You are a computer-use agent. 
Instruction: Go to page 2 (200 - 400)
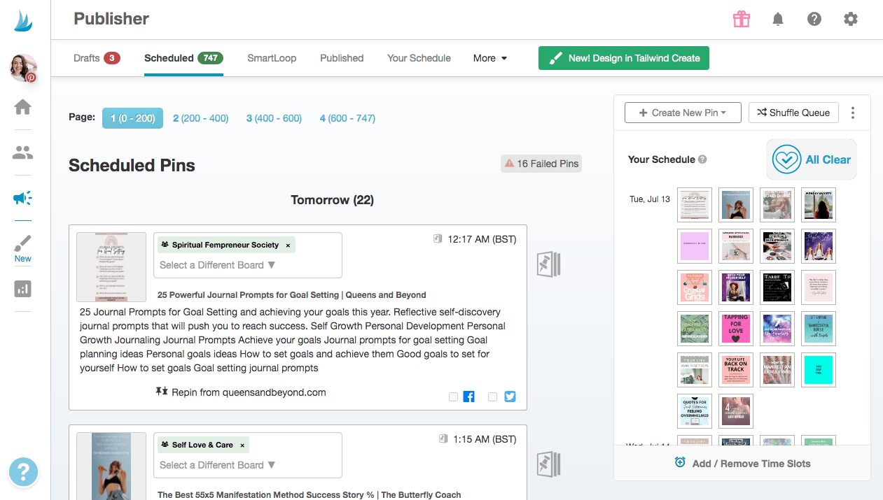(201, 118)
